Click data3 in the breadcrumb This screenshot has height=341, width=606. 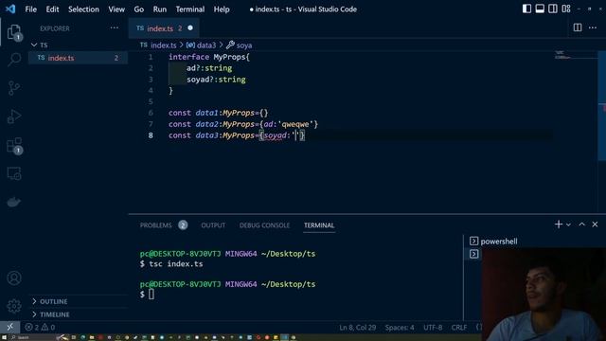(206, 45)
